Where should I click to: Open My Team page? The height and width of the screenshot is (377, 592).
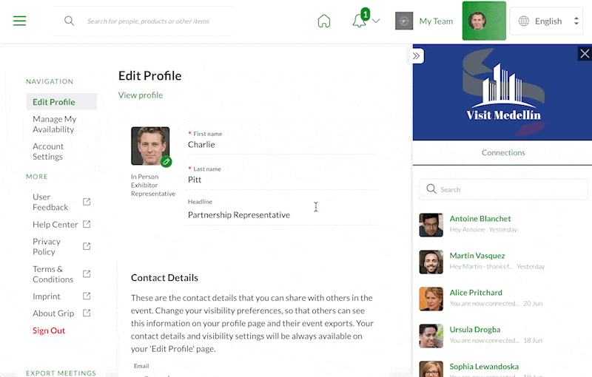click(436, 21)
